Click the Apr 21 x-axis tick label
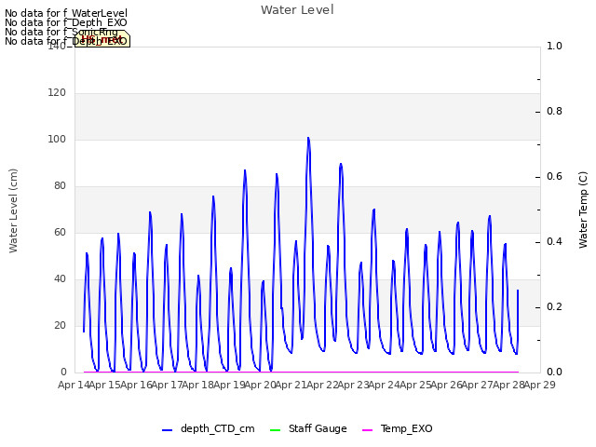The height and width of the screenshot is (447, 596). 291,385
